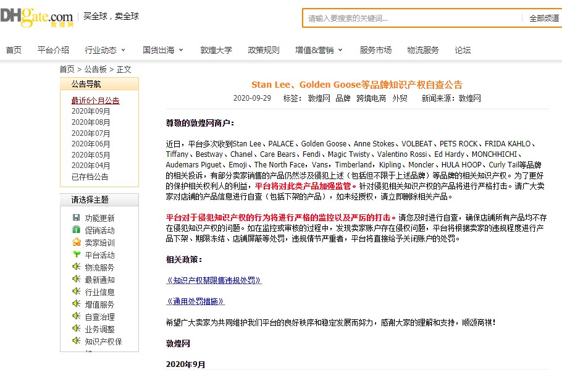Click the speaker icon beside 自查治理
The image size is (562, 370).
77,316
